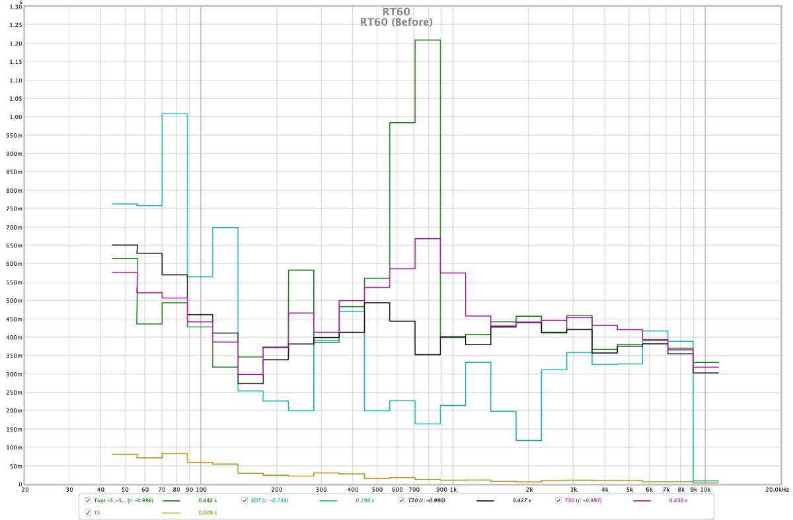The image size is (793, 520).
Task: Disable the T20 trace checkbox
Action: pos(401,501)
